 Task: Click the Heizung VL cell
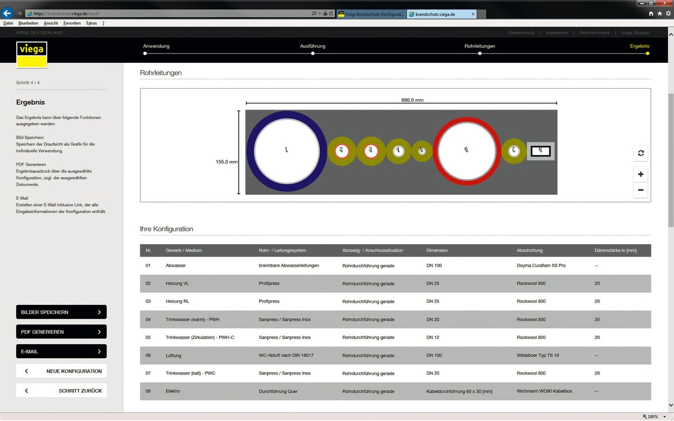(x=177, y=283)
